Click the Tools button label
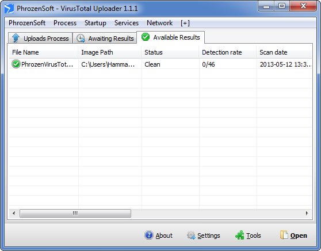This screenshot has width=321, height=251. click(254, 235)
